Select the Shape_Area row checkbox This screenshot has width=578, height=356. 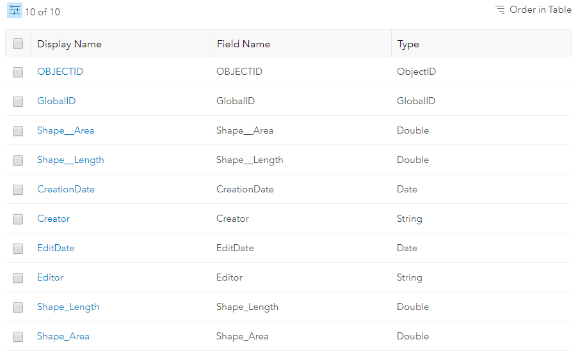18,337
